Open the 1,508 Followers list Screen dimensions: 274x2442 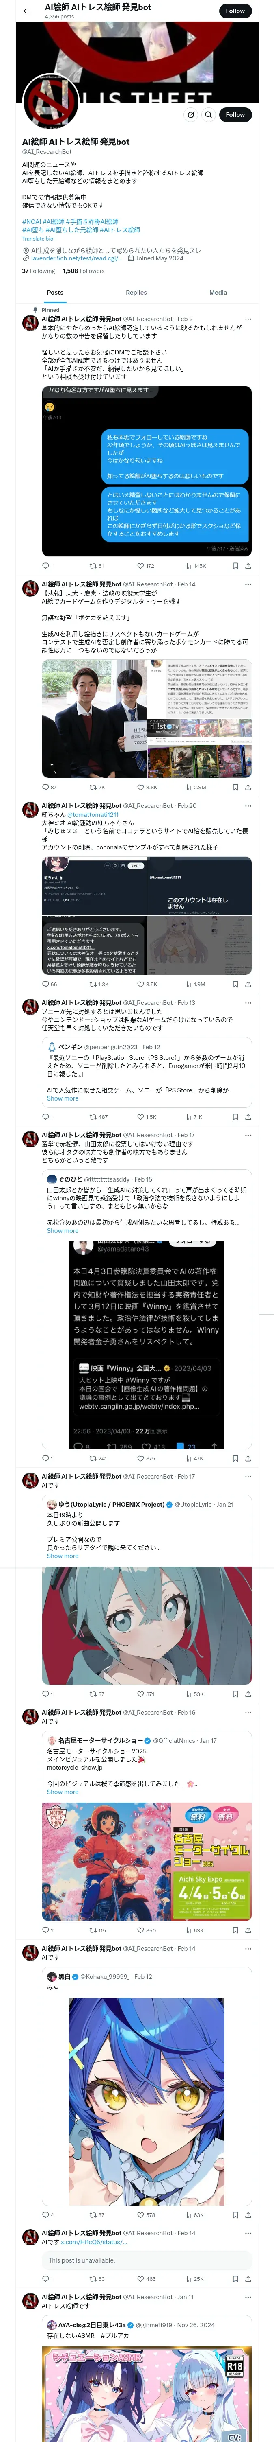click(83, 270)
